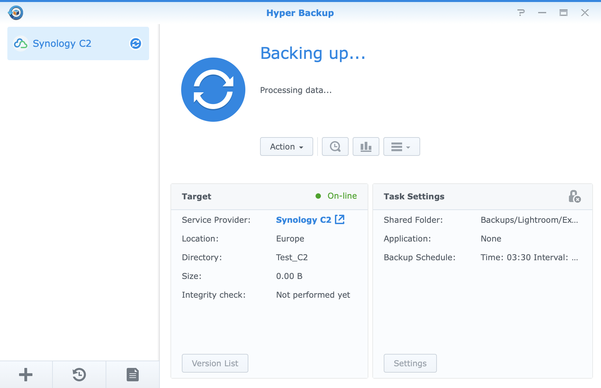Click the Hyper Backup app icon
This screenshot has height=388, width=601.
(16, 13)
